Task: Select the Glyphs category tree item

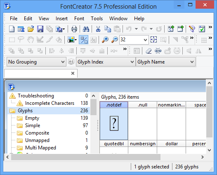Action: [x=49, y=111]
